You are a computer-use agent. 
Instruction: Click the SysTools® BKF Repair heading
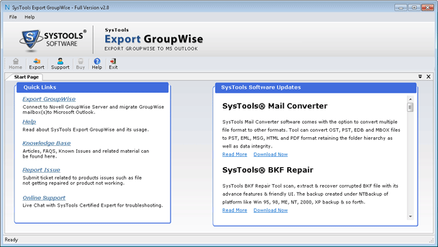(267, 170)
